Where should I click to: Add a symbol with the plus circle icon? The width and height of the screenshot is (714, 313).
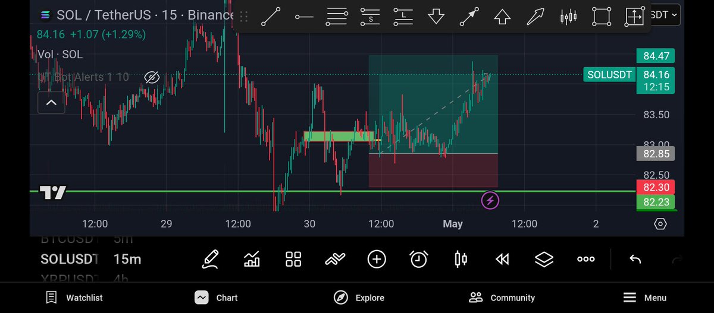click(377, 259)
